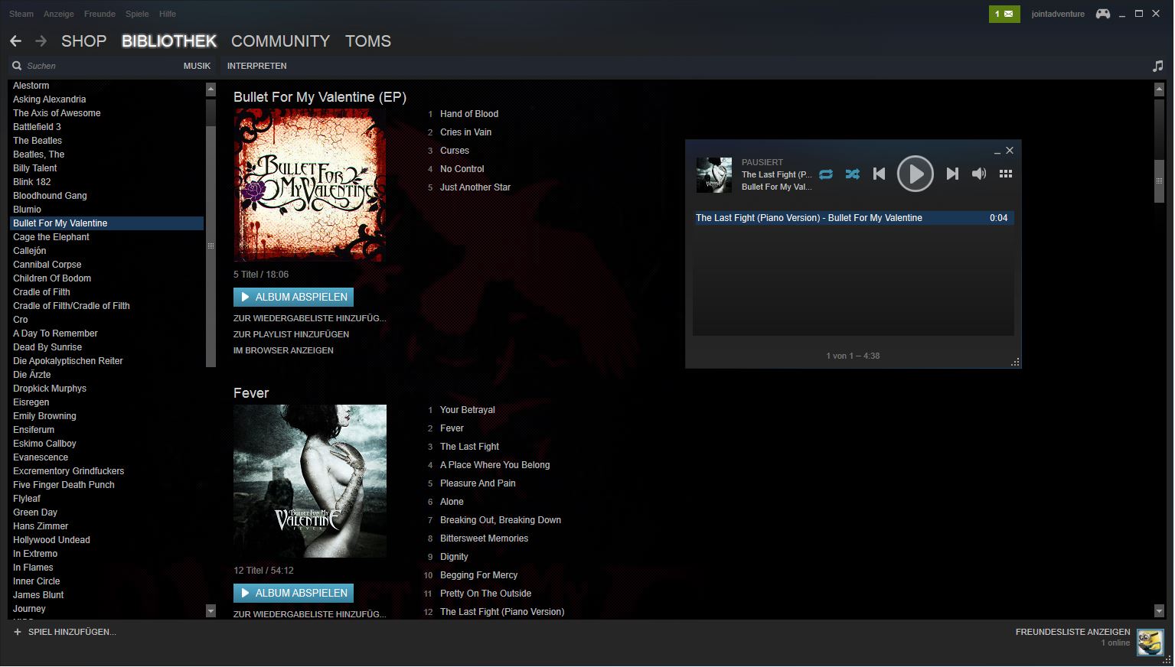1175x667 pixels.
Task: Open the player volume control
Action: (979, 174)
